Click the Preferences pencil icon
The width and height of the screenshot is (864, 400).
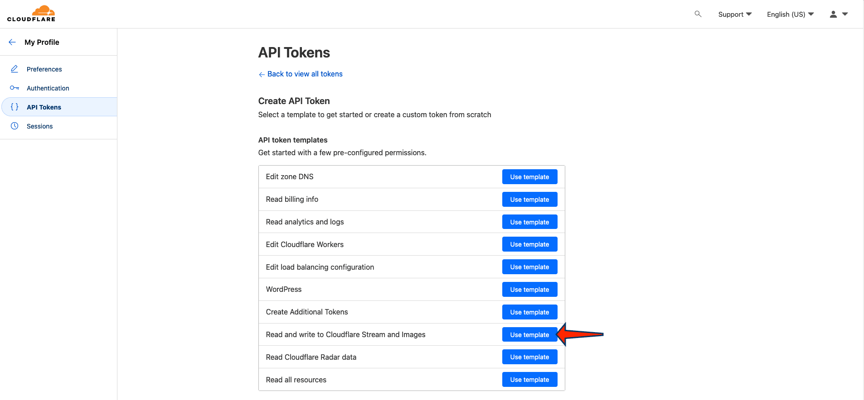coord(15,69)
